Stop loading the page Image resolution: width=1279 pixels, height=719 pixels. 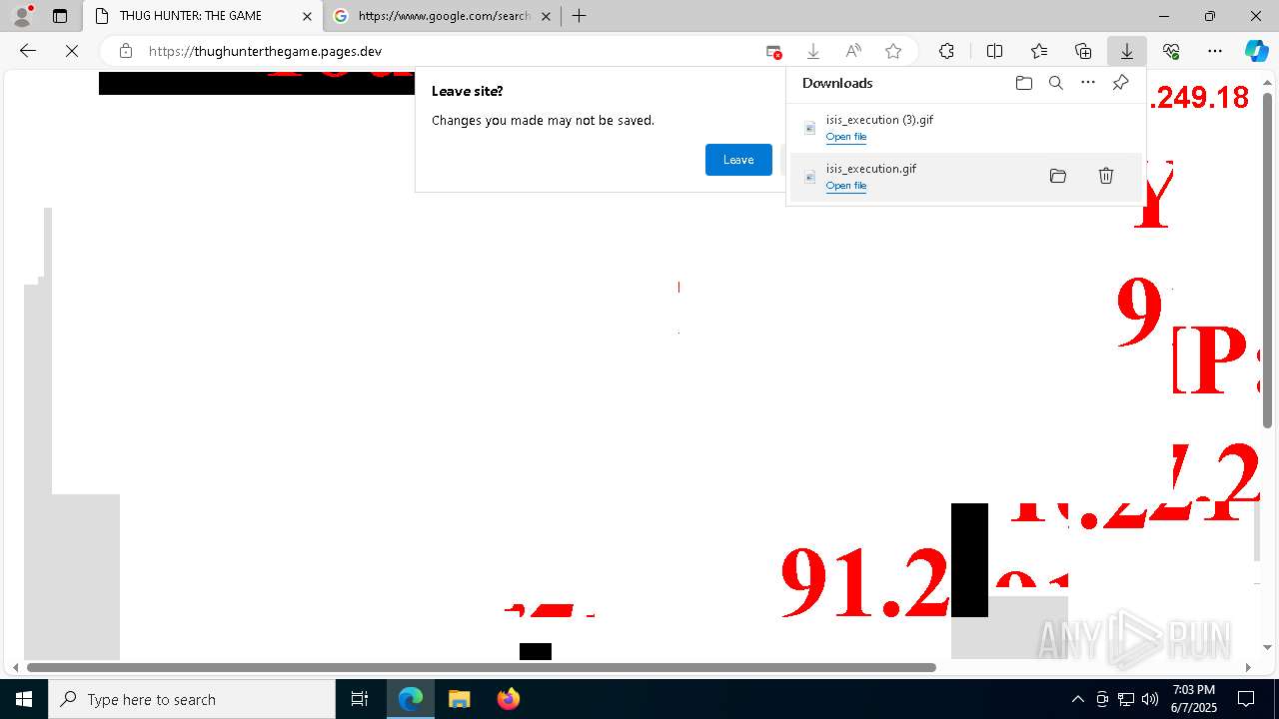tap(72, 51)
